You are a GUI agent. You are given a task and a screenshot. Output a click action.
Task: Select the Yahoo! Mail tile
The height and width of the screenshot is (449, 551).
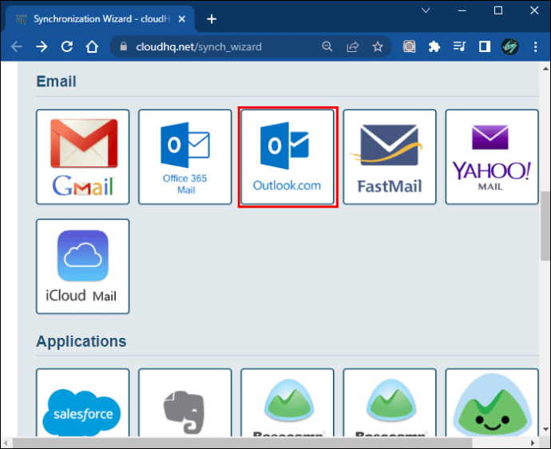pos(492,157)
